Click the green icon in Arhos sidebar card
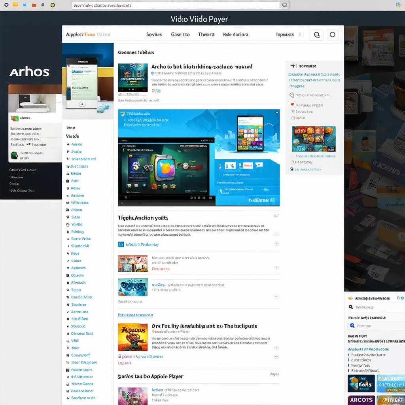The height and width of the screenshot is (405, 405). (x=14, y=118)
